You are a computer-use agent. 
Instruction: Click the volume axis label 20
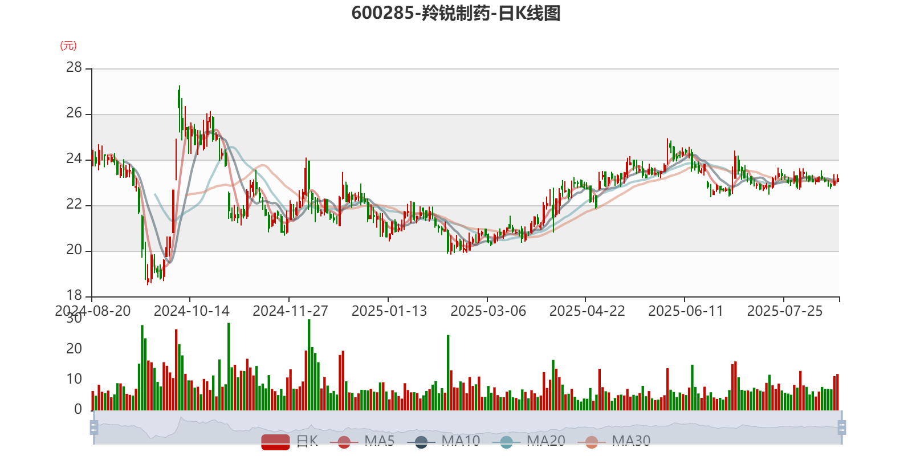coord(74,349)
